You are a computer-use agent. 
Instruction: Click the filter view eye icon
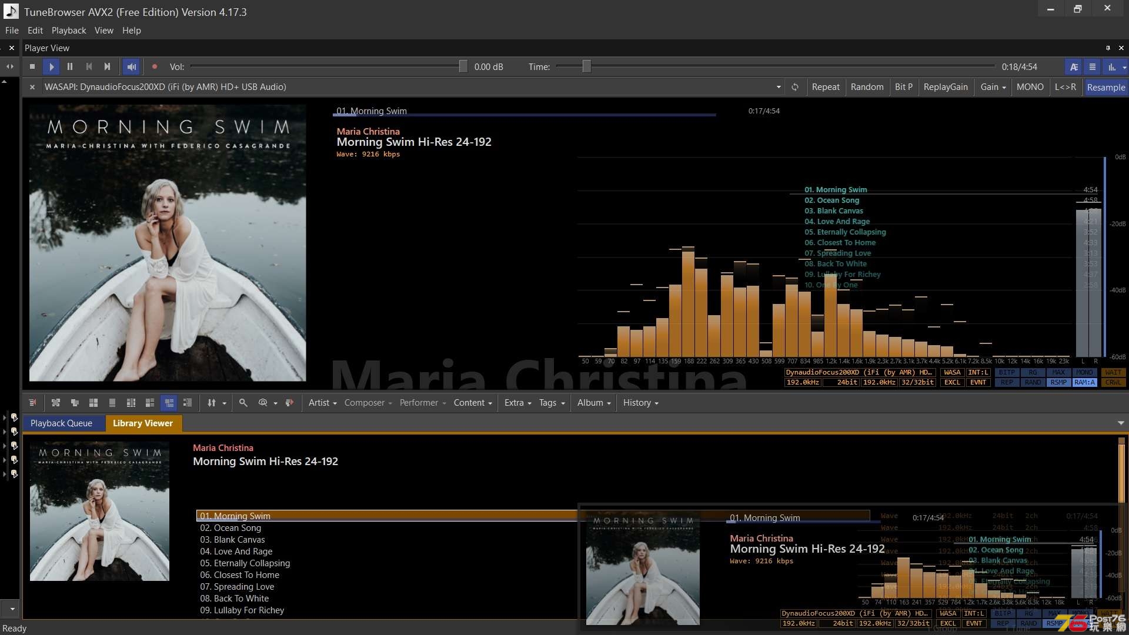[x=263, y=403]
